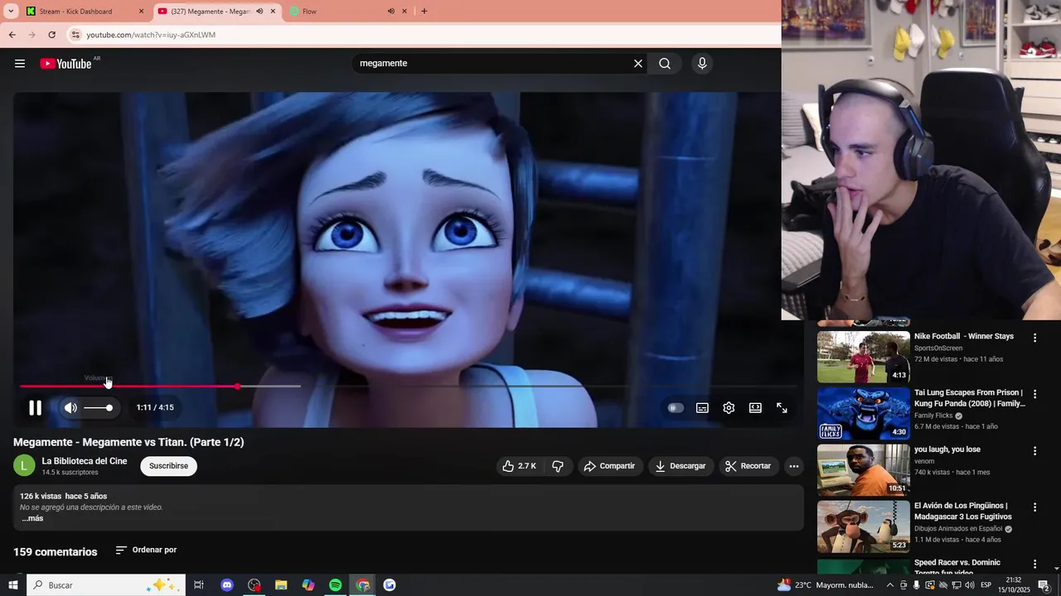Image resolution: width=1061 pixels, height=596 pixels.
Task: Open options menu for El Avión de Los Pingüinos
Action: coord(1034,507)
